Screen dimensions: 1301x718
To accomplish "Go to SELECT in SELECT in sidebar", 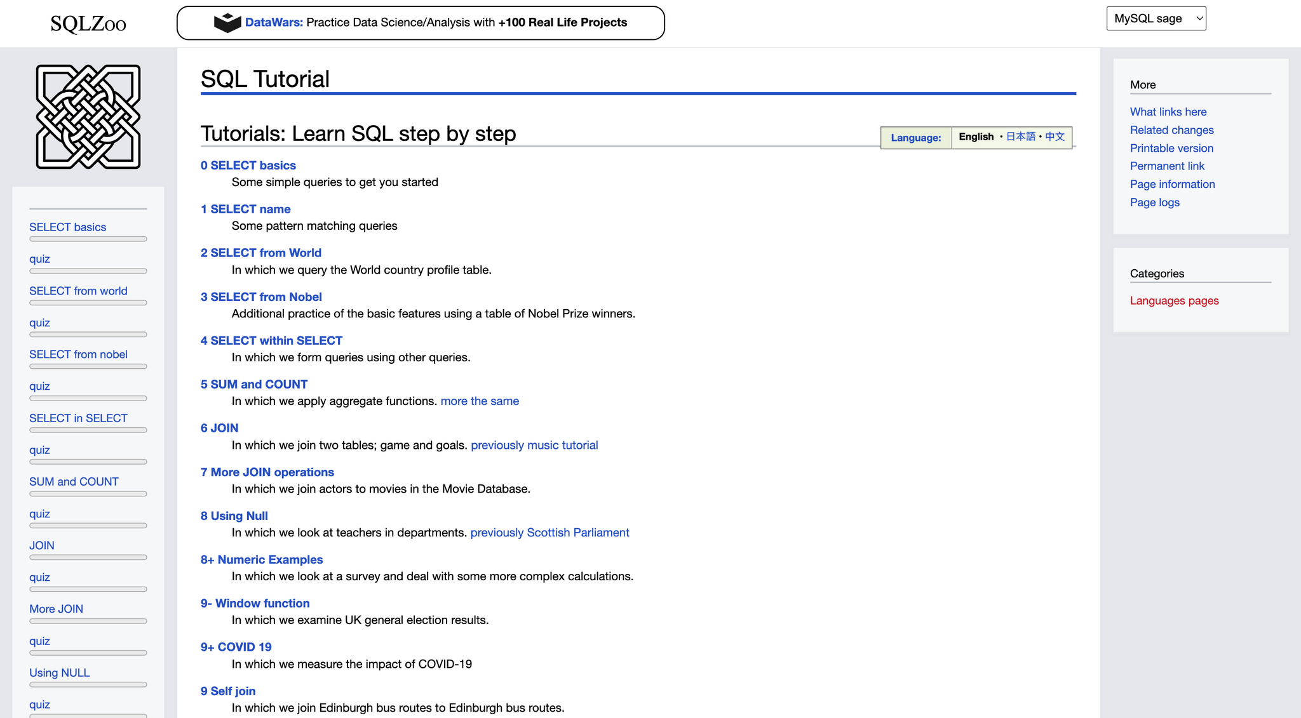I will tap(78, 418).
